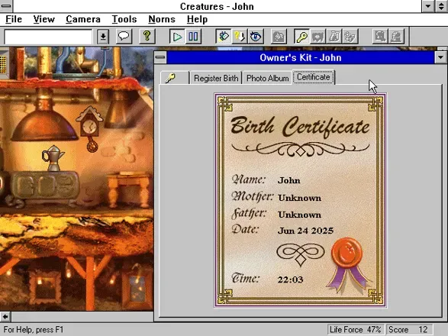Click the name John on the certificate

coord(288,180)
